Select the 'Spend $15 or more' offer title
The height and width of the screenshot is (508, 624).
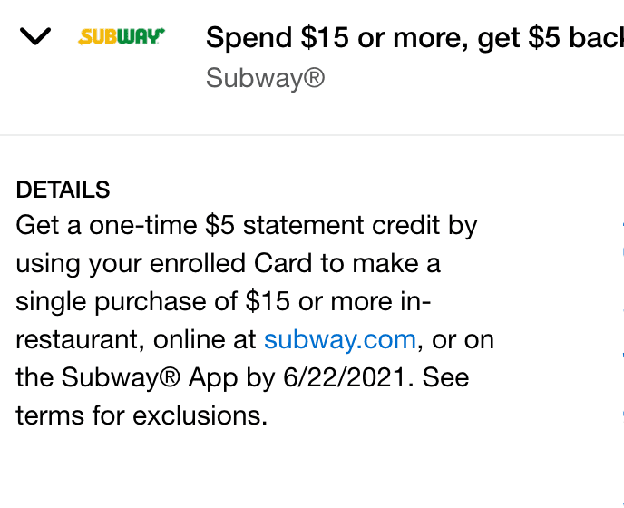(414, 38)
